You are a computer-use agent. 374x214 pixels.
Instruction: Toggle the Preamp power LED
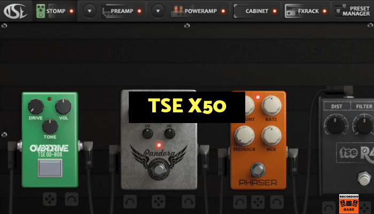139,11
